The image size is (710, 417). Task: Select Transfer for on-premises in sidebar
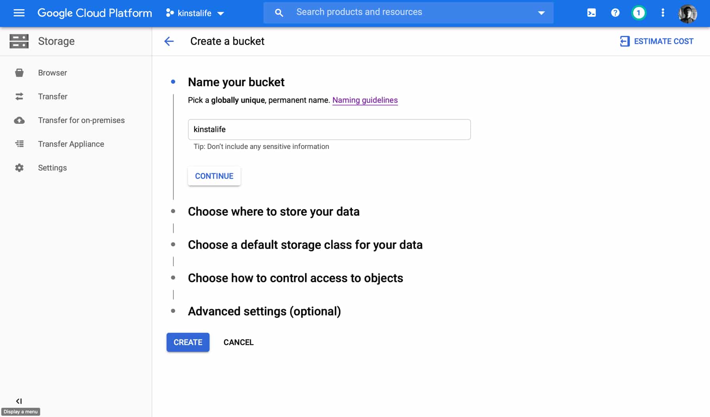point(81,120)
